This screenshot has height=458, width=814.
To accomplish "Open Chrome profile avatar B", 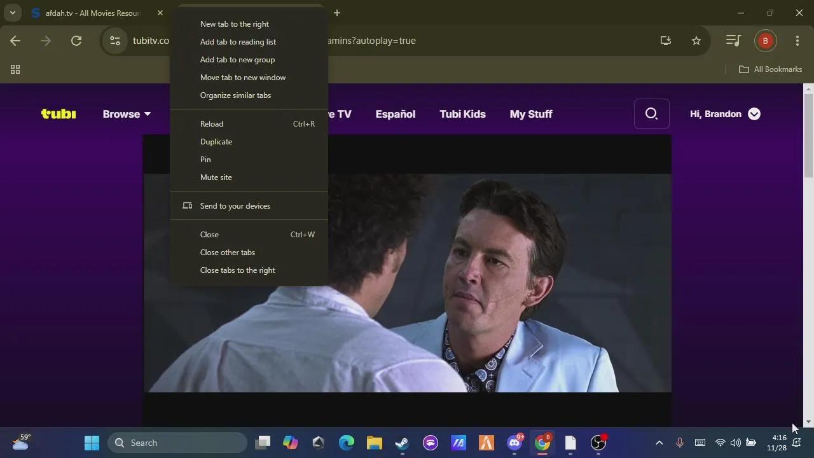I will 765,41.
